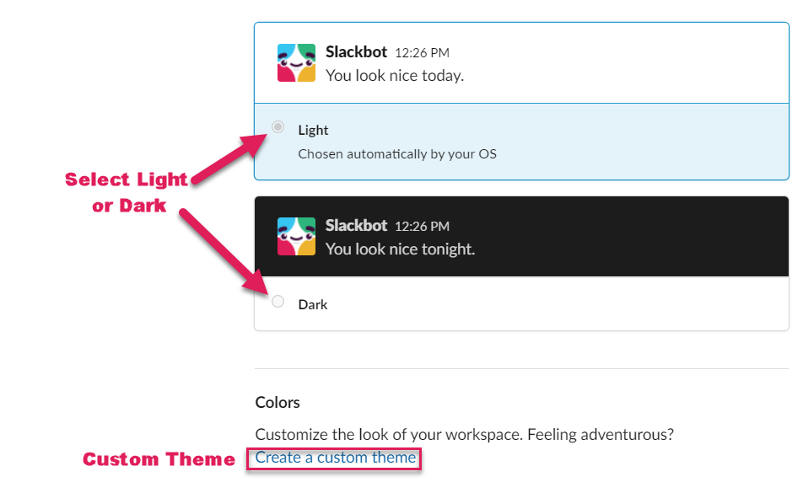Select the Dark theme radio button
The height and width of the screenshot is (493, 803).
click(x=278, y=301)
